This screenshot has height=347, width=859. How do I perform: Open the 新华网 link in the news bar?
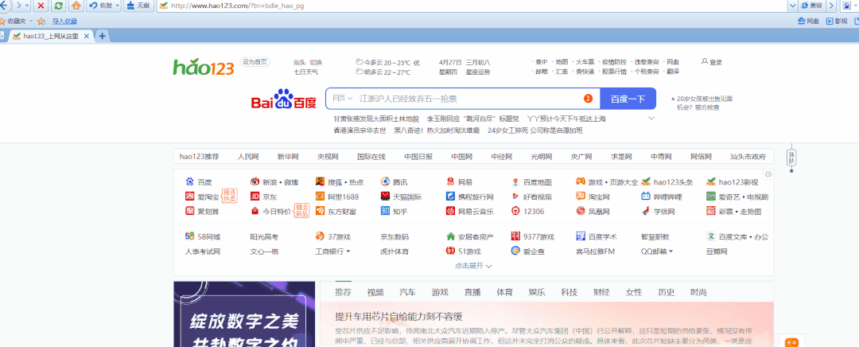click(288, 157)
